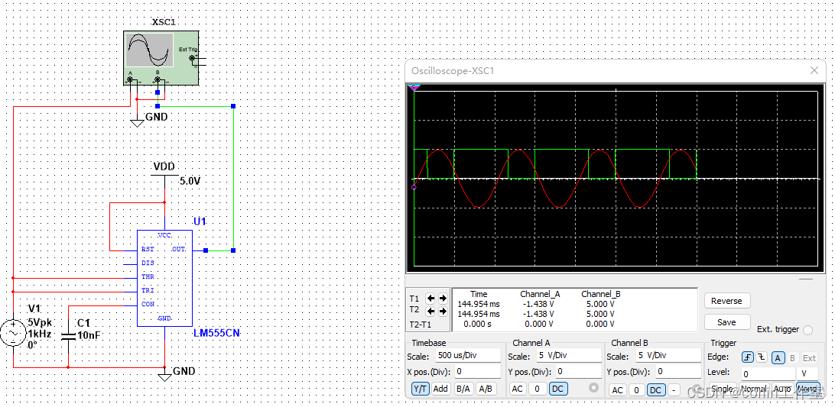835x407 pixels.
Task: Set Channel B coupling to DC
Action: pyautogui.click(x=655, y=390)
